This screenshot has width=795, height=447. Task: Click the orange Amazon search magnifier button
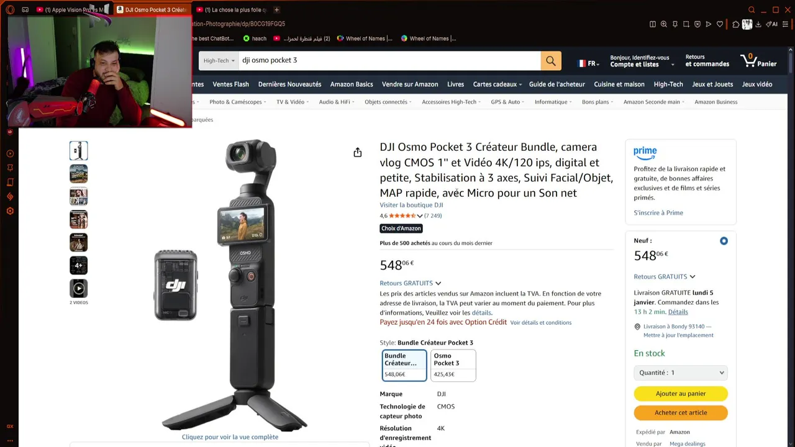click(550, 60)
